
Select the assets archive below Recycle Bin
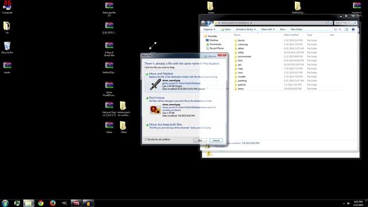[7, 67]
